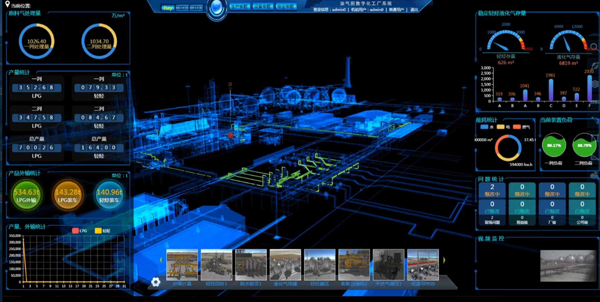Image resolution: width=600 pixels, height=302 pixels.
Task: Open the 设备专题 tab
Action: 263,7
